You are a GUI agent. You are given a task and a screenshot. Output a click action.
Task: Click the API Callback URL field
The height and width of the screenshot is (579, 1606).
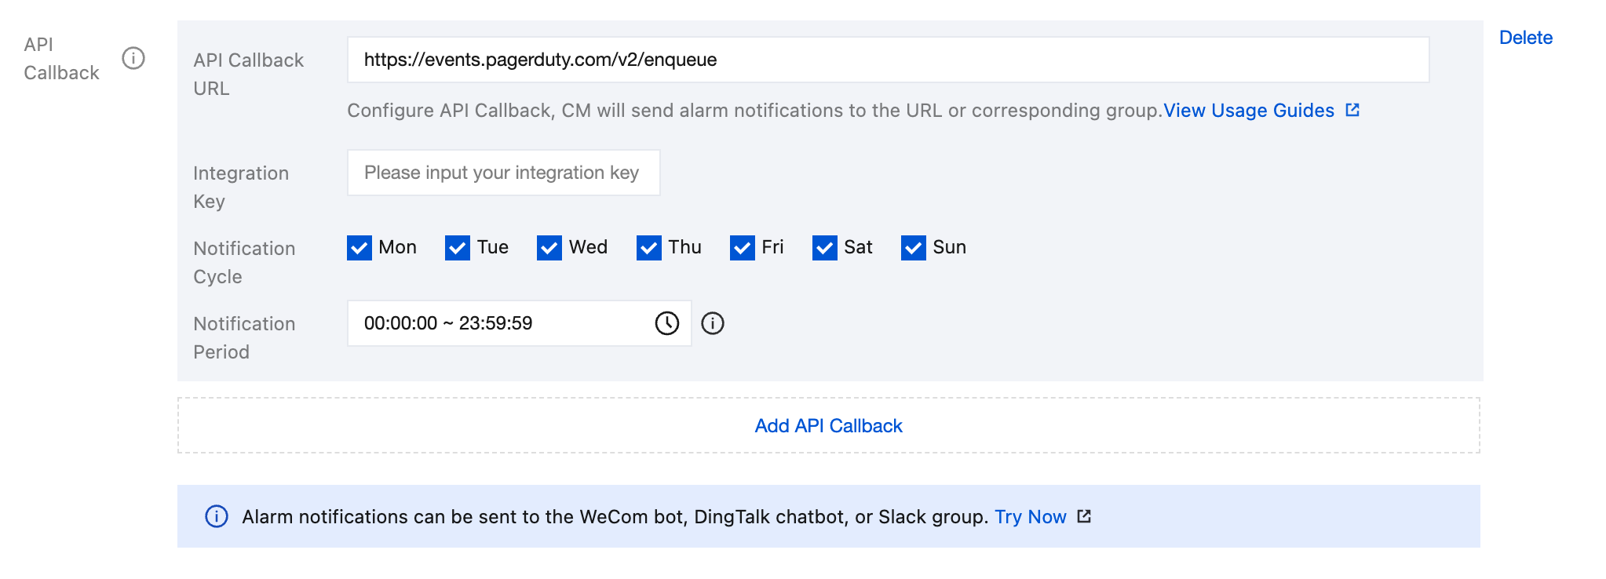click(887, 60)
